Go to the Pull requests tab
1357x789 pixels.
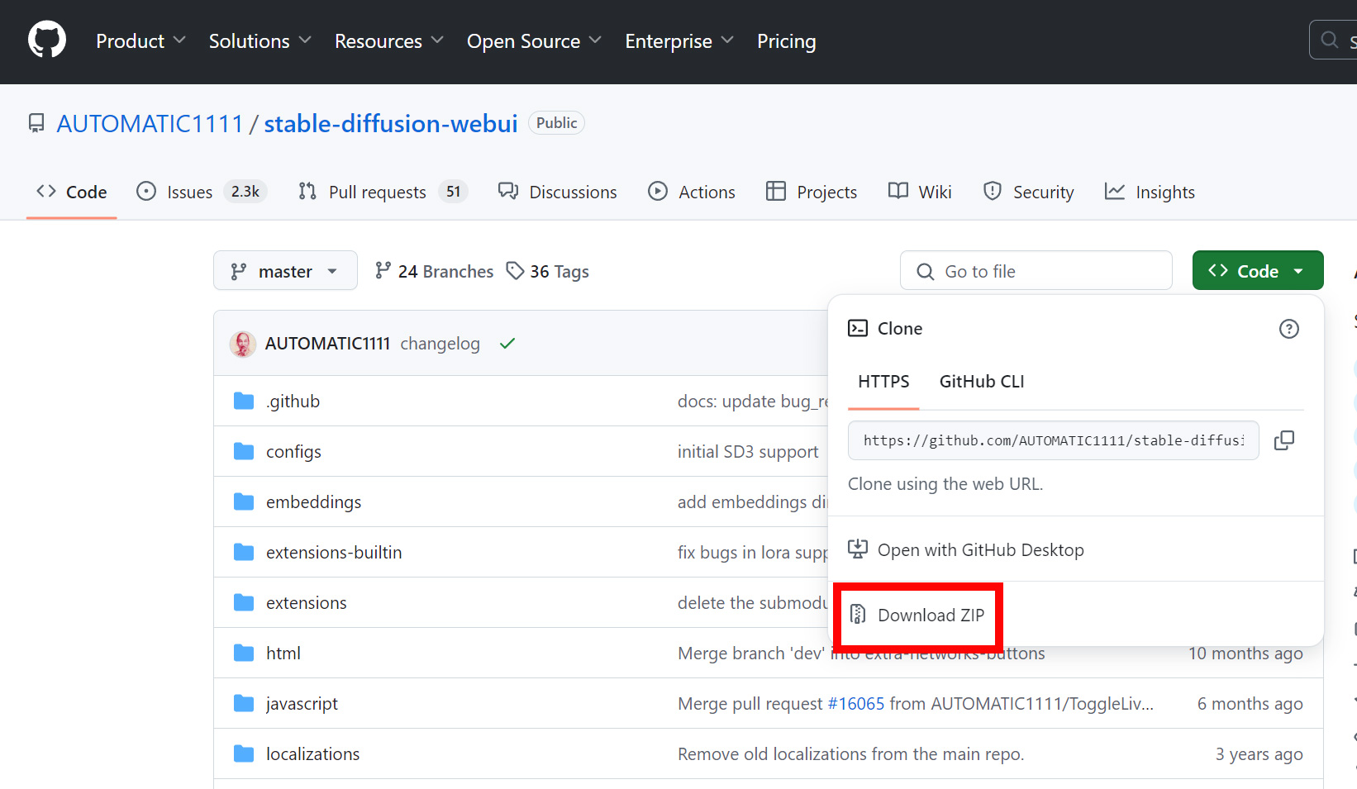(x=377, y=192)
